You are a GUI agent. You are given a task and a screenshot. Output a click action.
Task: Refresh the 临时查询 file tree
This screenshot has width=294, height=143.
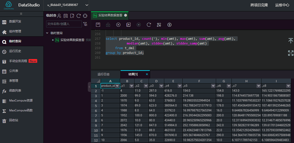coord(79,16)
